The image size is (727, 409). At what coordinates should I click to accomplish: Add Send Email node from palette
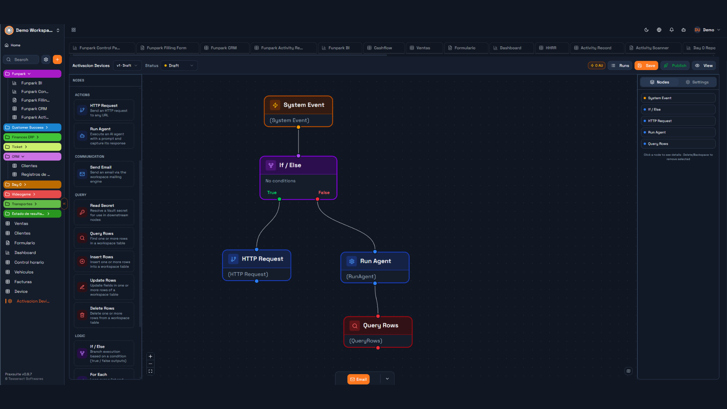point(104,174)
